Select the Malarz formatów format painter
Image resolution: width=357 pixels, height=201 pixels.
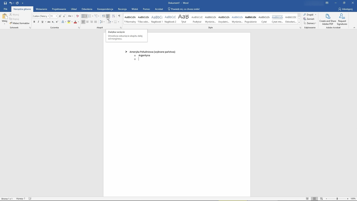pos(20,23)
